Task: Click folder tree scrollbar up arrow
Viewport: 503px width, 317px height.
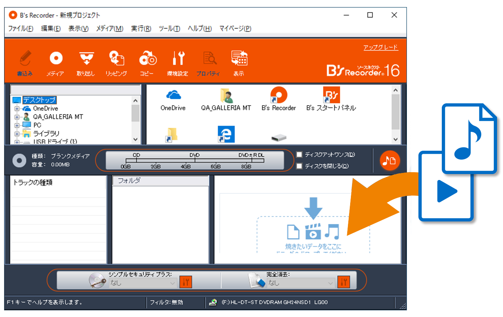Action: [135, 100]
